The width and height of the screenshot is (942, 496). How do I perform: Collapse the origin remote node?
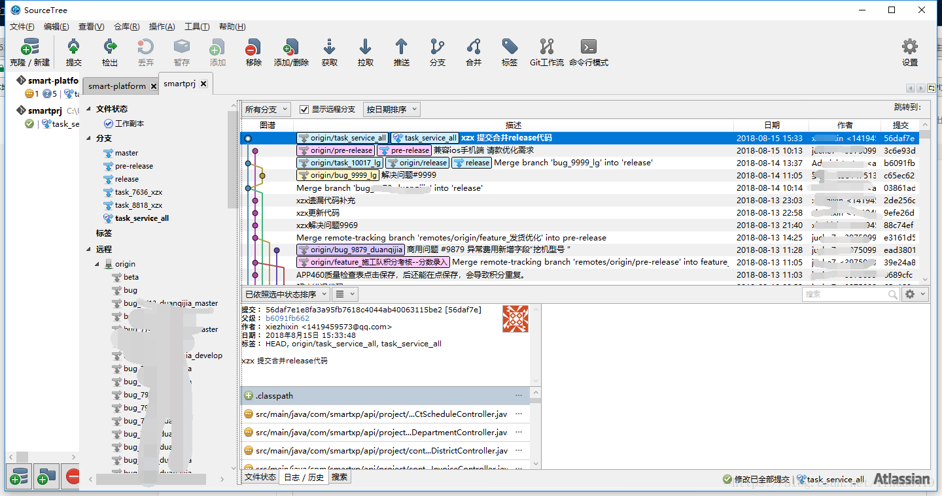(x=98, y=264)
